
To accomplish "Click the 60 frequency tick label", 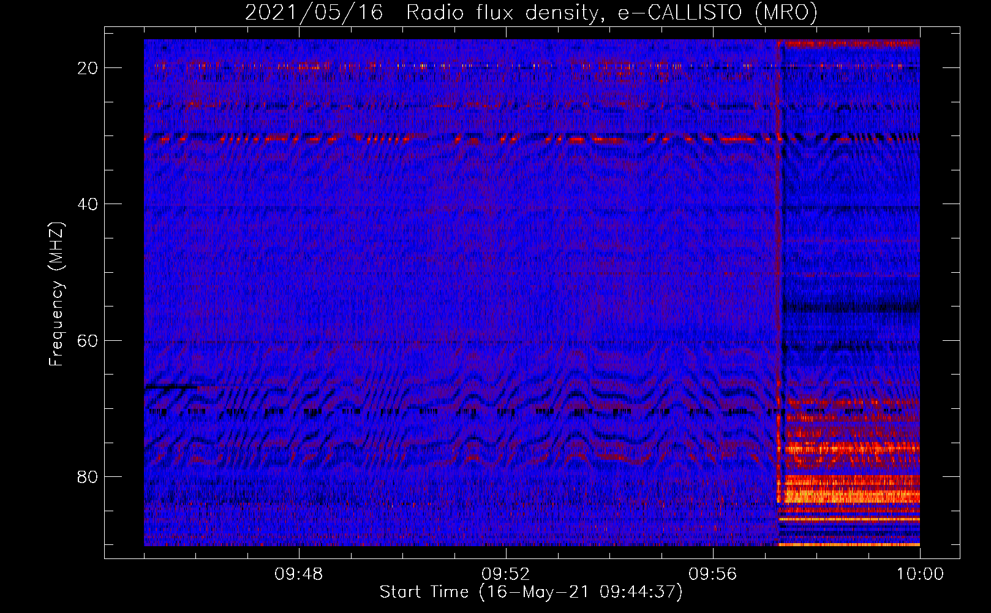I will [88, 341].
